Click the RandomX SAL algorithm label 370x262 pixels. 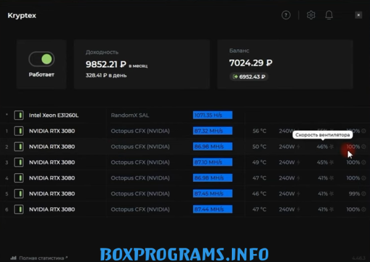(129, 115)
